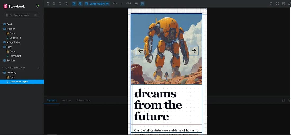
Task: Click the remount component reload icon
Action: 48,4
